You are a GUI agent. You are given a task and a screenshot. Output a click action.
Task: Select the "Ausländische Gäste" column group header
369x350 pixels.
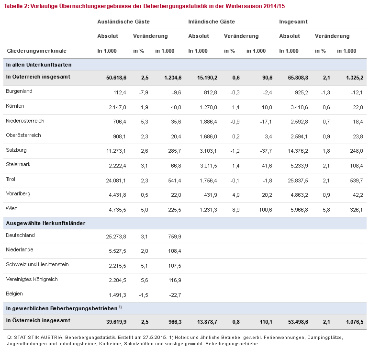coord(123,22)
